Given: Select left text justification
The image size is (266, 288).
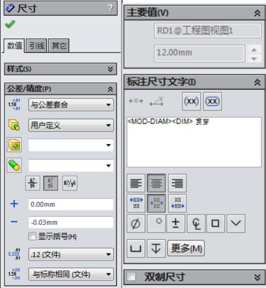Looking at the screenshot, I should click(136, 183).
